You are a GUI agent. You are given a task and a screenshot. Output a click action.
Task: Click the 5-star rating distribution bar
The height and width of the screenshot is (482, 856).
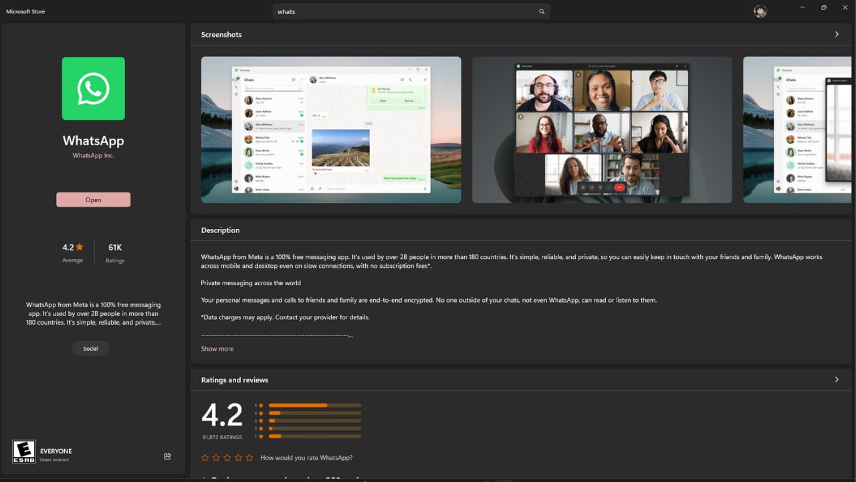click(314, 405)
